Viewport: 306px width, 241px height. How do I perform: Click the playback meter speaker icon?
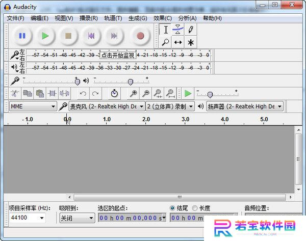14,67
